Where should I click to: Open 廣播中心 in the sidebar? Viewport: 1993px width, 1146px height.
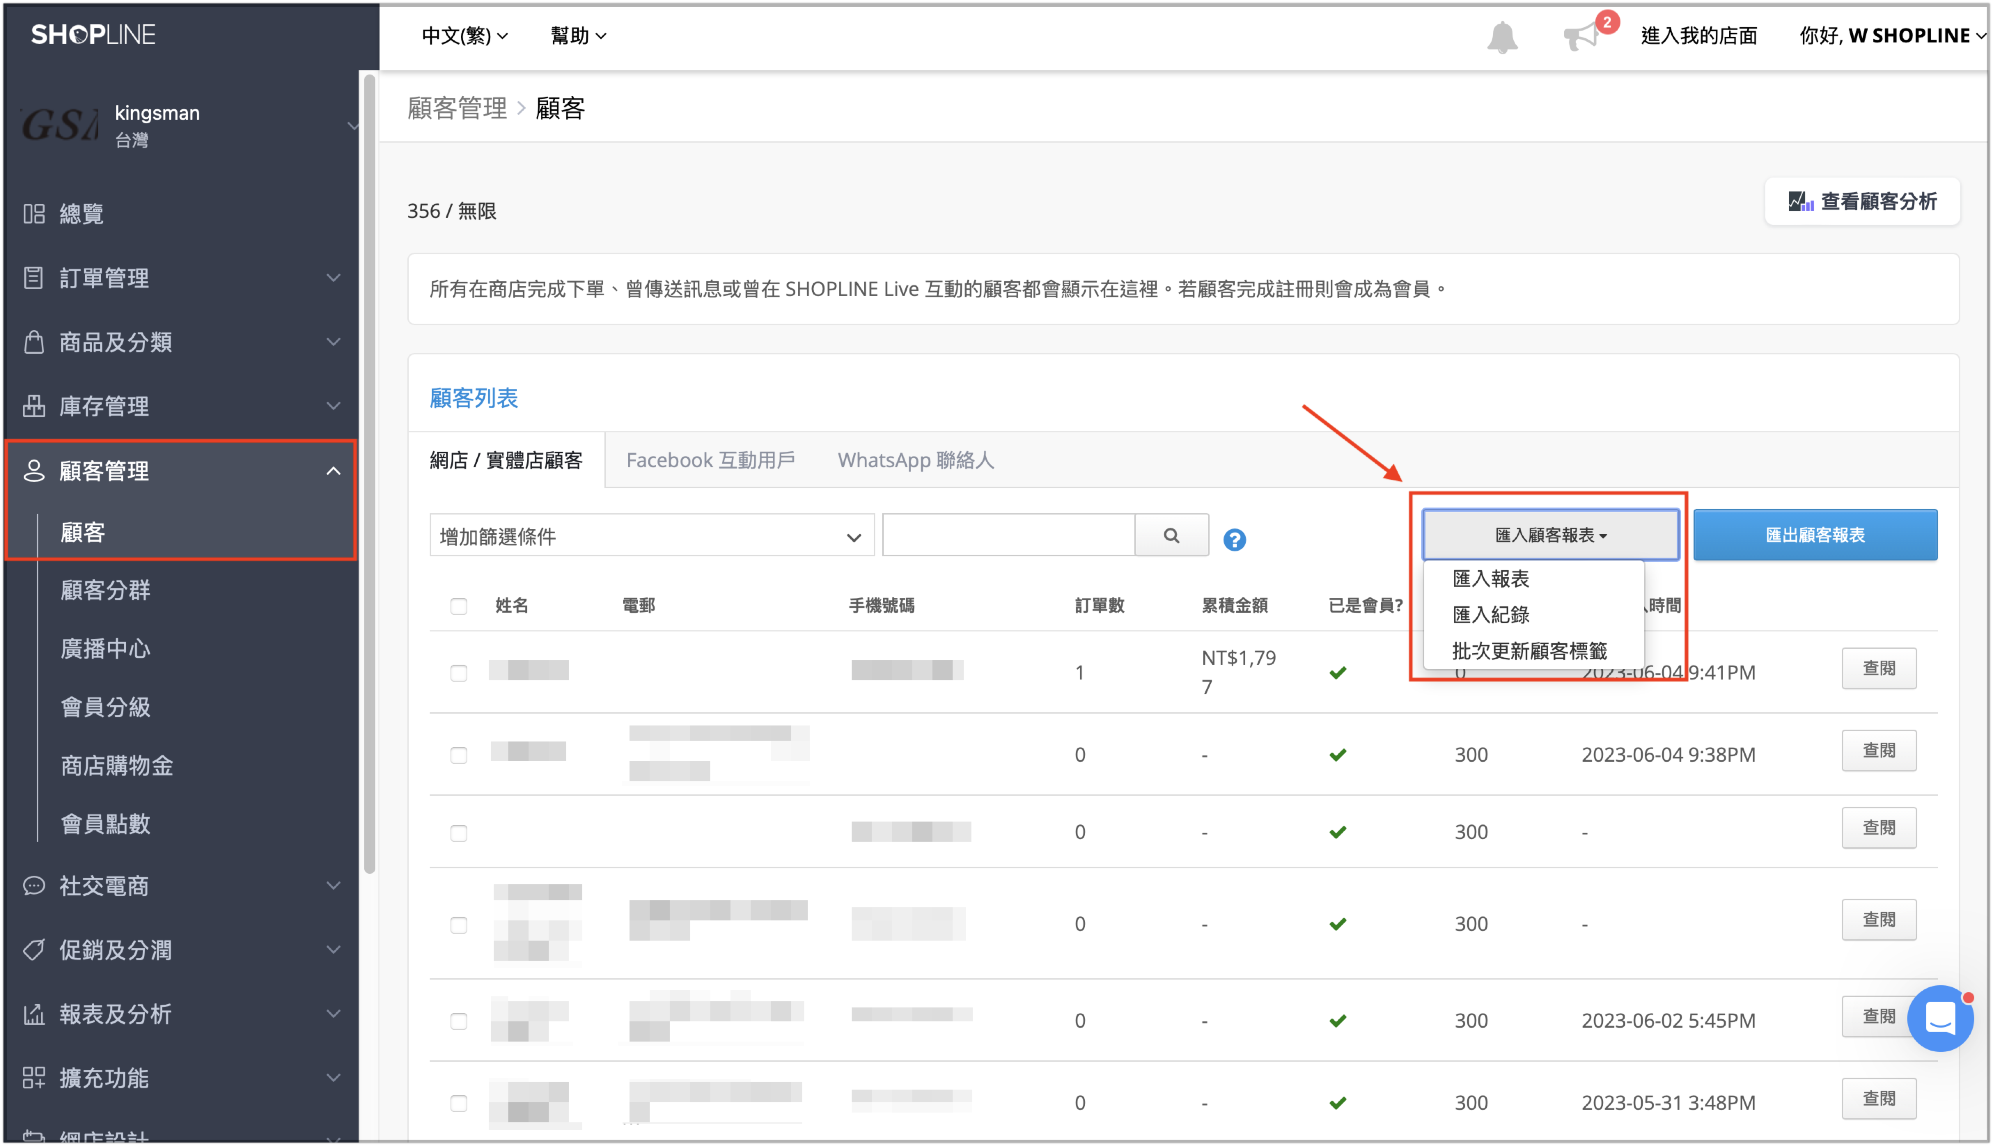pyautogui.click(x=105, y=649)
